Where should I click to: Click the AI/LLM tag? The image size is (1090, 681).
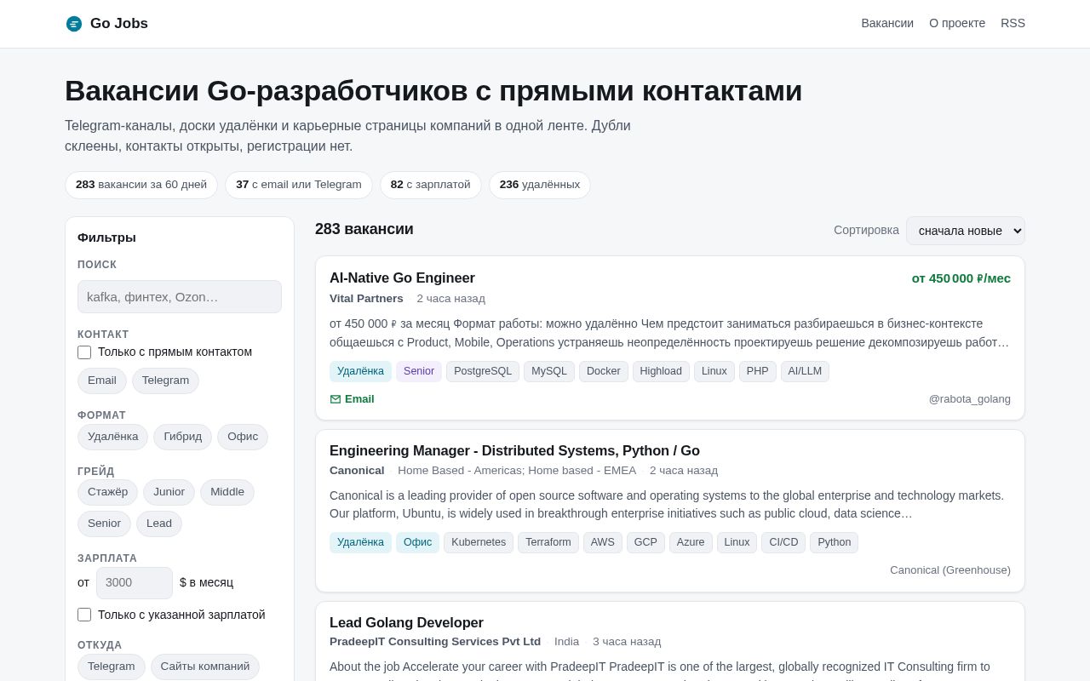click(x=805, y=372)
